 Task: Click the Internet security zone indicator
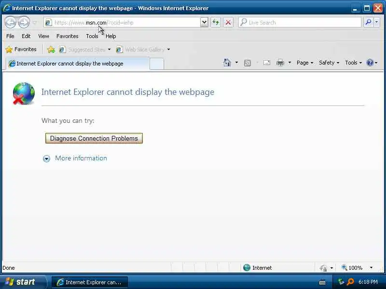(258, 268)
